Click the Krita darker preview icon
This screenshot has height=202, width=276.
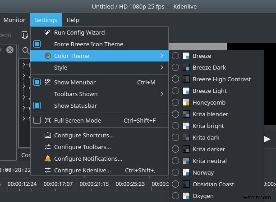pyautogui.click(x=186, y=149)
